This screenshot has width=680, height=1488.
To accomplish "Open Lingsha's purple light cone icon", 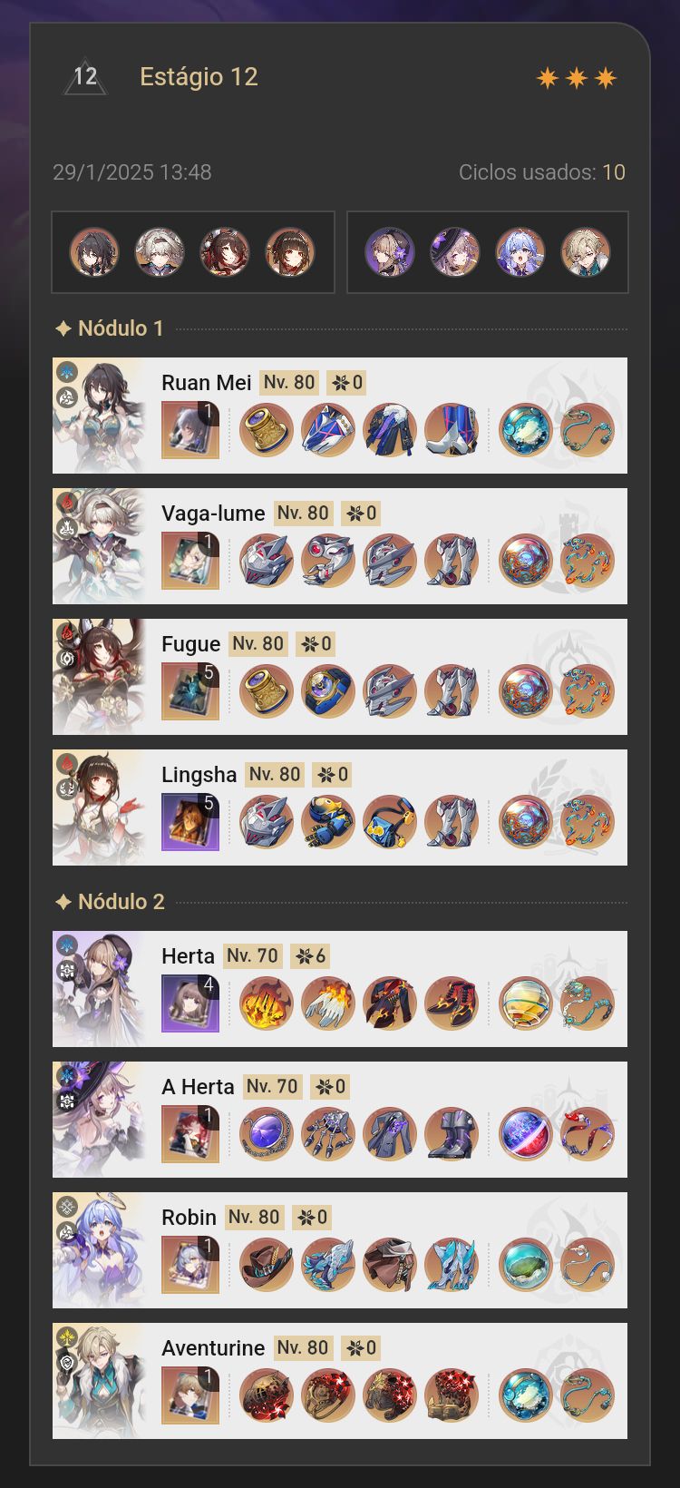I will pyautogui.click(x=190, y=822).
